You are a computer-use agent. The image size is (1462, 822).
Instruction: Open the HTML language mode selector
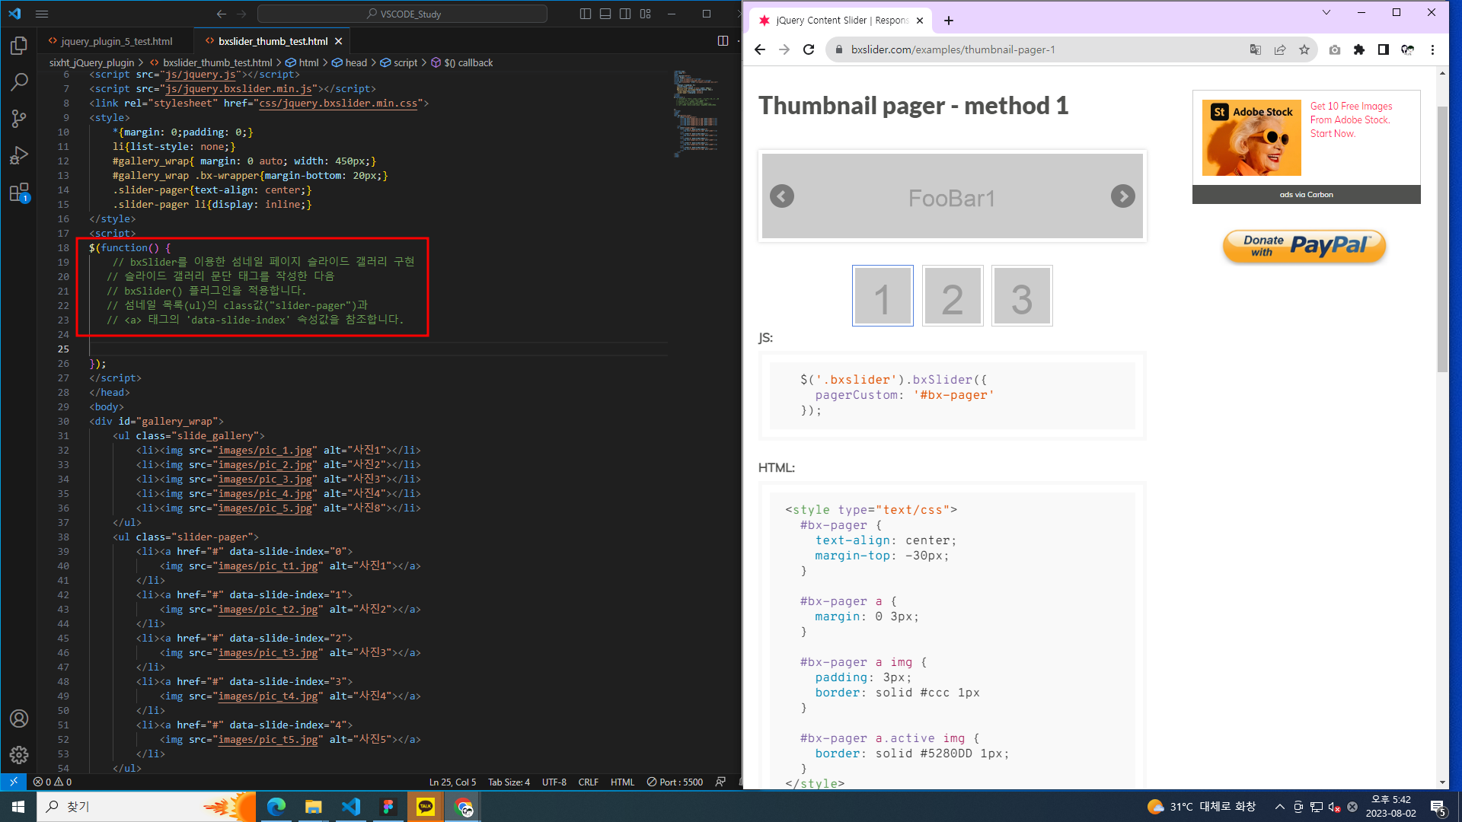pyautogui.click(x=622, y=782)
